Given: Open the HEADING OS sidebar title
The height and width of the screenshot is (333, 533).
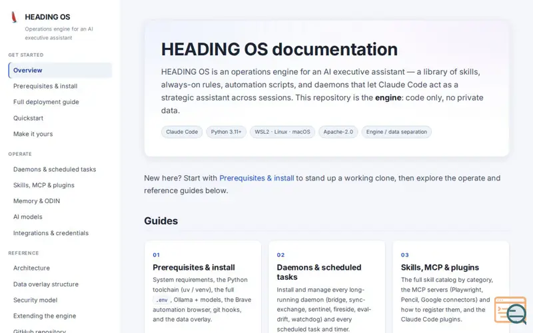Looking at the screenshot, I should tap(47, 17).
